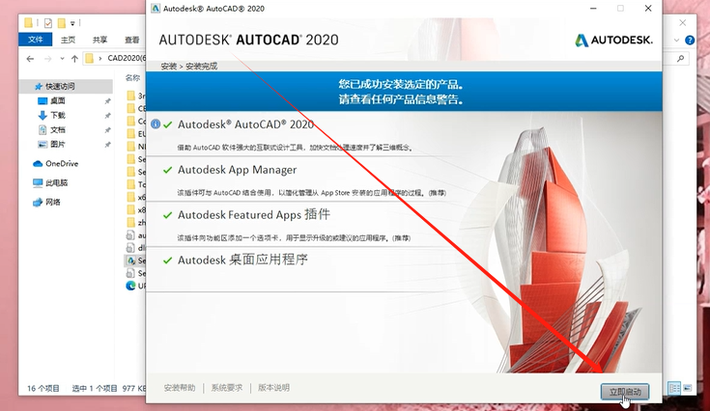Viewport: 710px width, 411px height.
Task: Open the 版本说明 release notes link
Action: tap(273, 388)
